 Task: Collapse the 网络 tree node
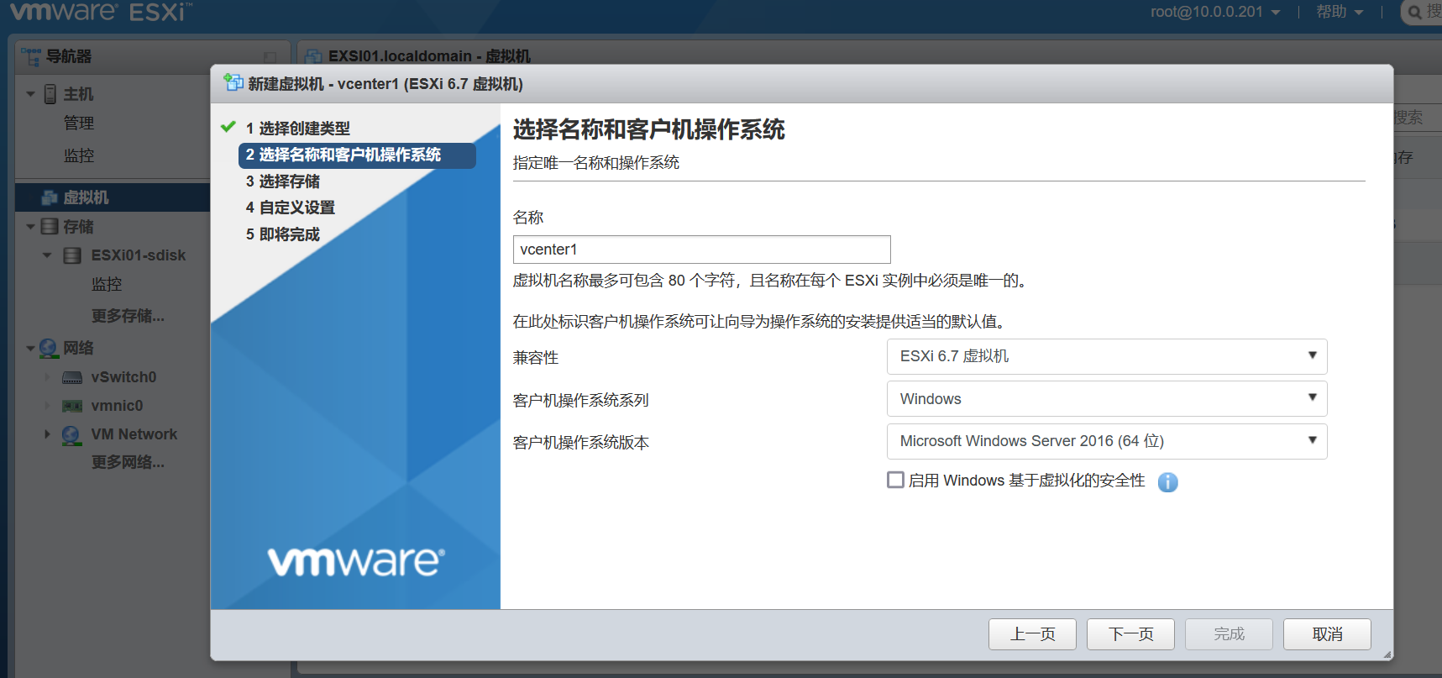coord(31,348)
